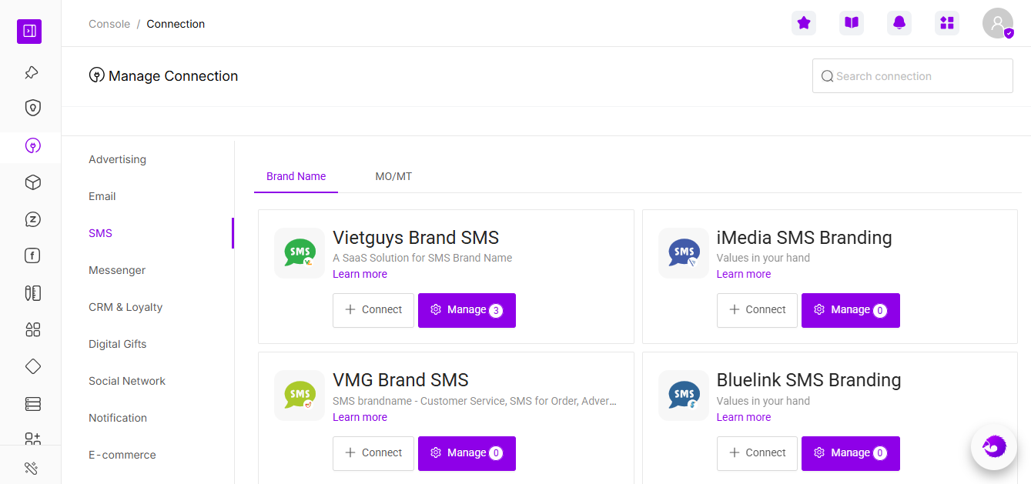1031x484 pixels.
Task: Select Digital Gifts category
Action: point(117,344)
